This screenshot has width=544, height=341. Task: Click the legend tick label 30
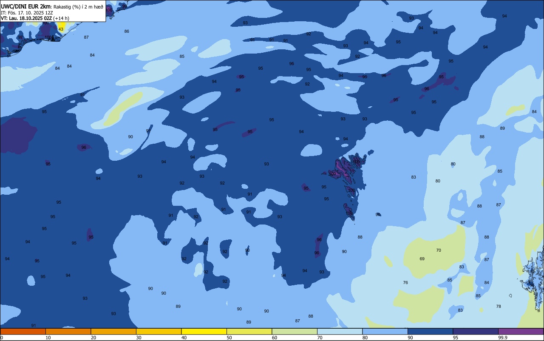[139, 338]
